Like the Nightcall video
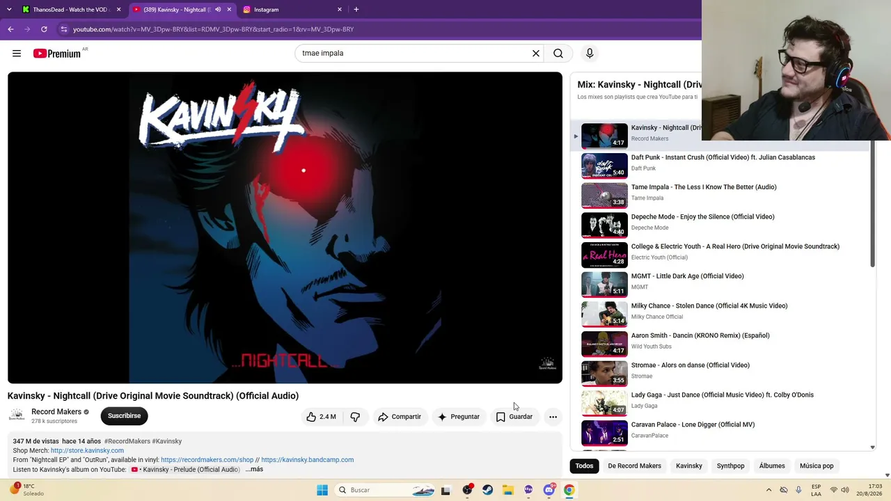Viewport: 891px width, 501px height. (x=321, y=417)
